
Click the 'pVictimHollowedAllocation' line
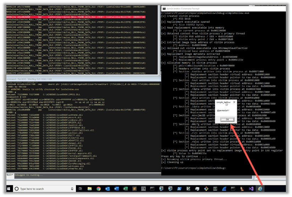(204, 66)
